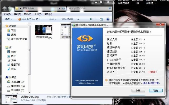Click the 数码大师 version row

pyautogui.click(x=126, y=39)
